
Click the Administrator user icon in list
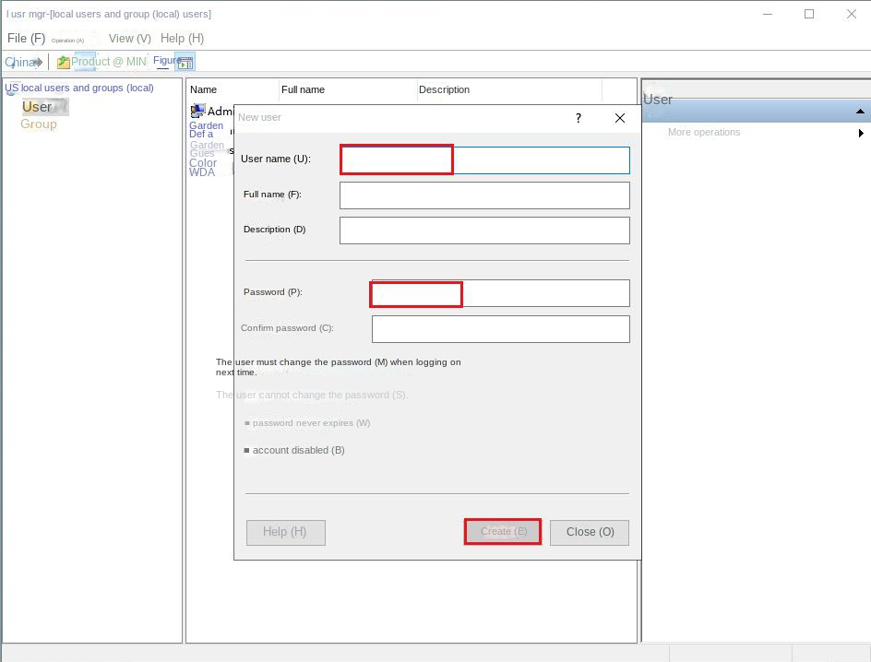point(197,111)
